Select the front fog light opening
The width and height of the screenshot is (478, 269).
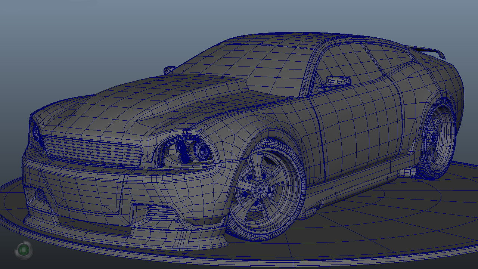159,215
